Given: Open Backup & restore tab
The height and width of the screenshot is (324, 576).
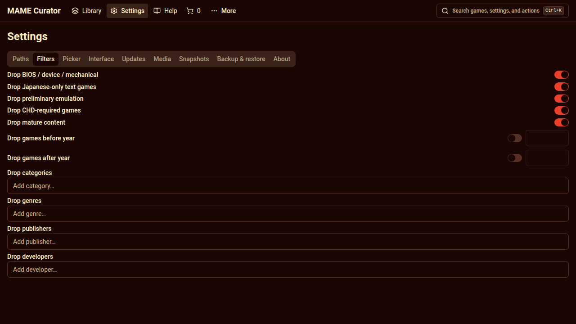Looking at the screenshot, I should 241,59.
